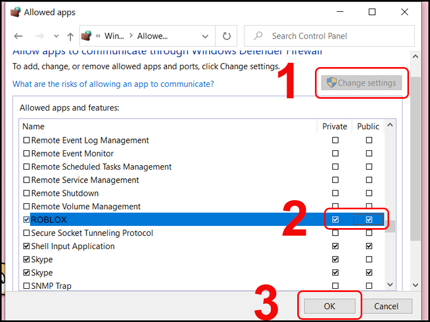
Task: Select the Remote Scheduled Tasks Management row
Action: click(x=202, y=167)
